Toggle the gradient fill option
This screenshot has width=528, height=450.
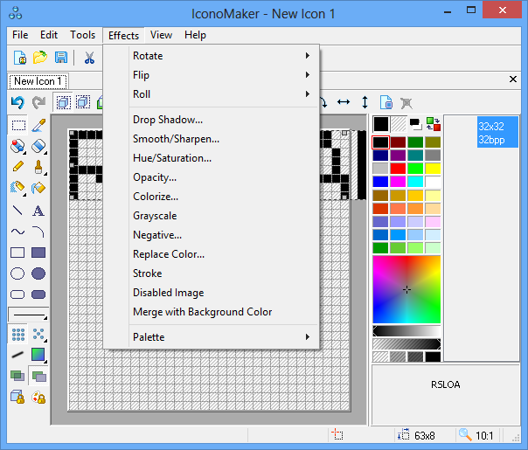[x=38, y=355]
